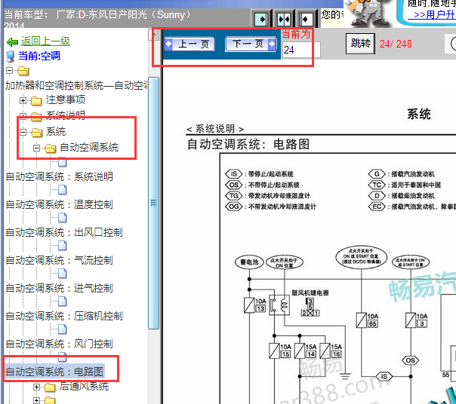Collapse the 系统 folder node
Screen dimensions: 456x404
point(23,133)
